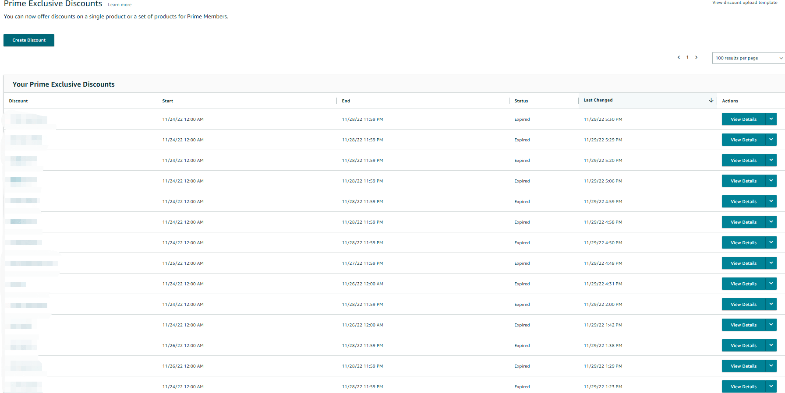Expand actions arrow for 1:23 PM row

[771, 386]
